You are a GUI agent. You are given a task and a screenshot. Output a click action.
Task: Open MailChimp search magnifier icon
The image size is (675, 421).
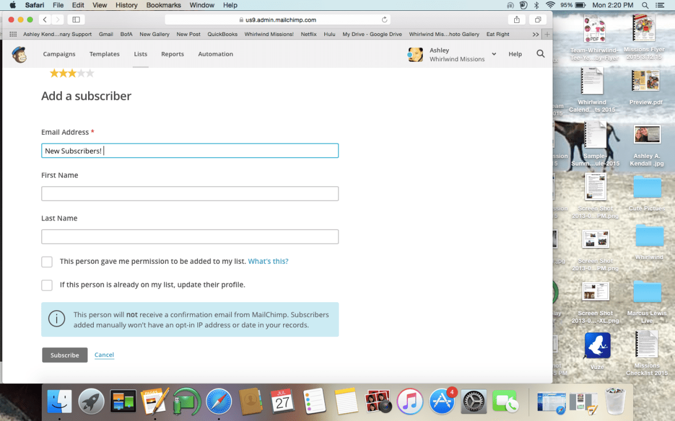[541, 54]
